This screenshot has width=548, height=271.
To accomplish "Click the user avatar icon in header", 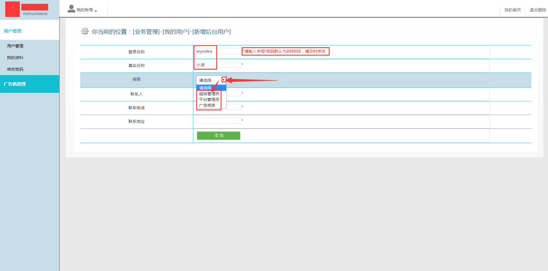I will (71, 9).
